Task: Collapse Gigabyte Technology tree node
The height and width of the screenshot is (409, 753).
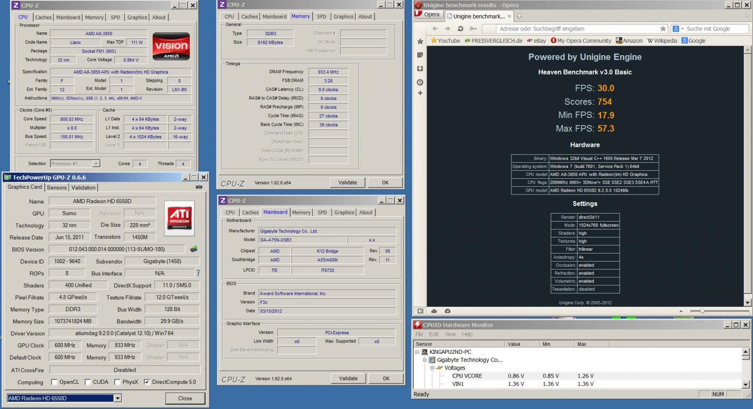Action: [425, 360]
